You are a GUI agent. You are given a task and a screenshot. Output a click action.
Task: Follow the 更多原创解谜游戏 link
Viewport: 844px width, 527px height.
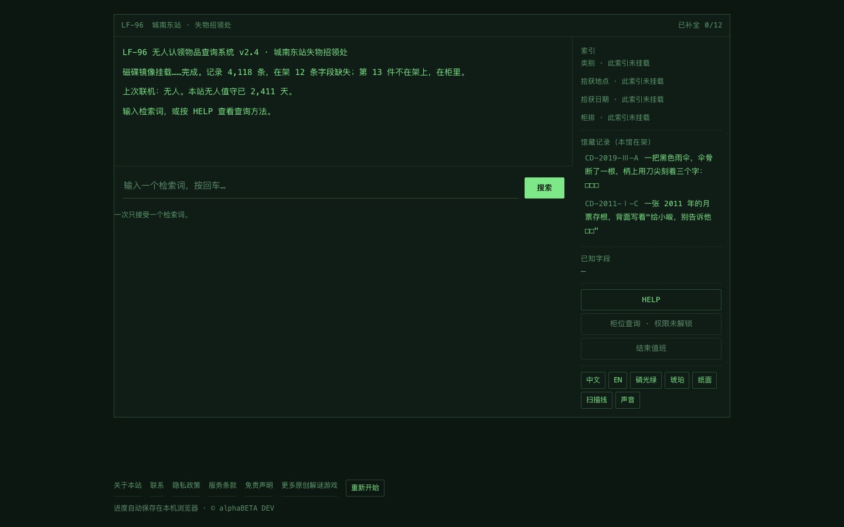tap(309, 485)
